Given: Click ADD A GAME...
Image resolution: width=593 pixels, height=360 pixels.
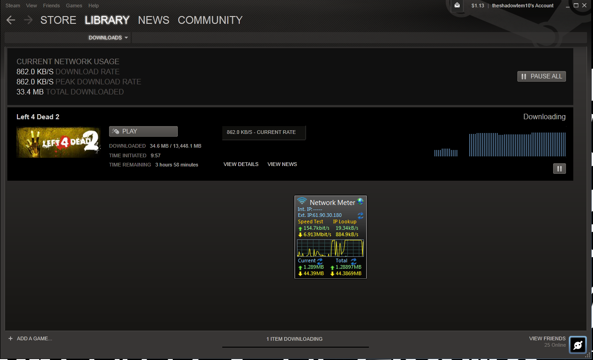Looking at the screenshot, I should click(x=30, y=338).
